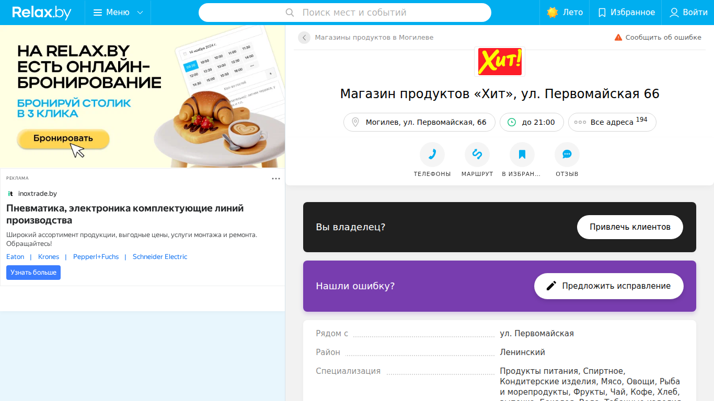Click the Телефоны phone icon
Viewport: 714px width, 401px height.
(x=432, y=155)
